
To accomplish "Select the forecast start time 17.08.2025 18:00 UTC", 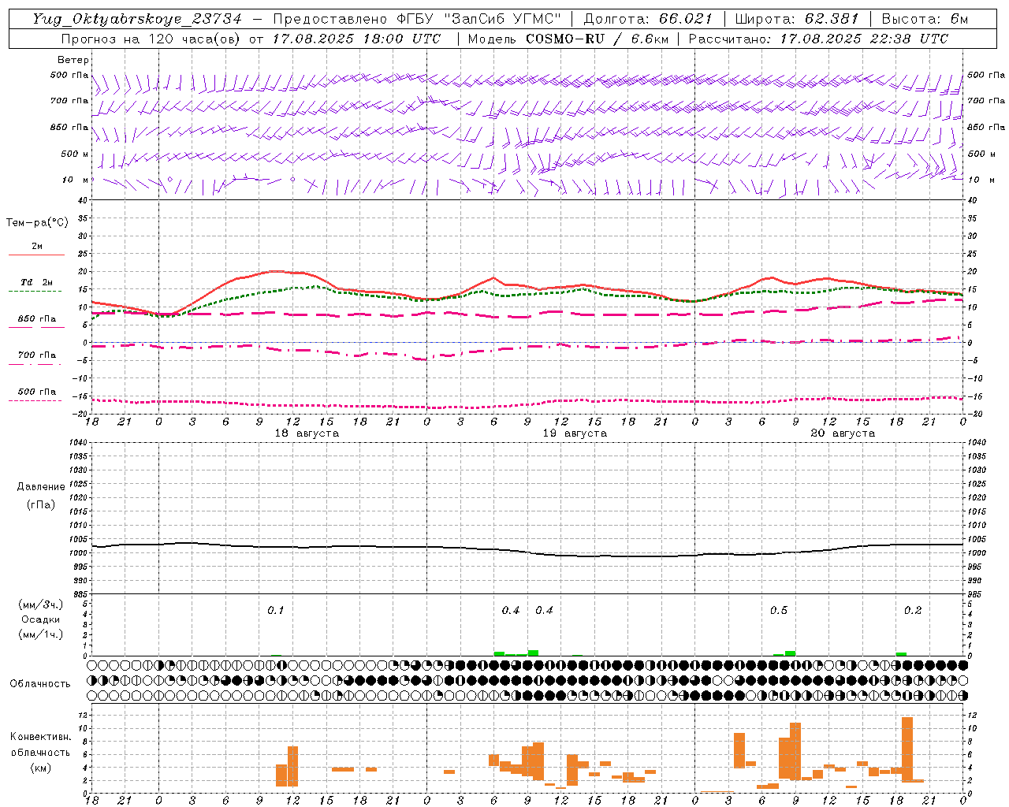I will 356,39.
